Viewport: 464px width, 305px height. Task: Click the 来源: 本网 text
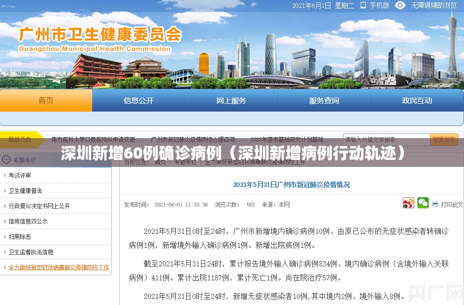tap(276, 205)
